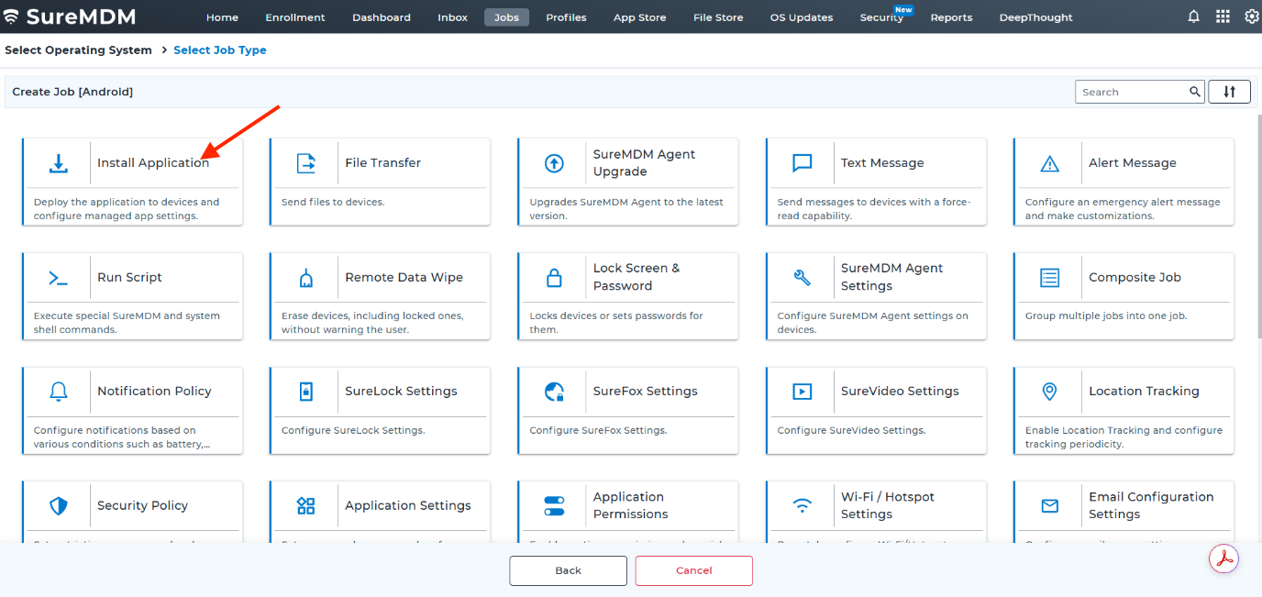
Task: Click the Run Script terminal icon
Action: (58, 278)
